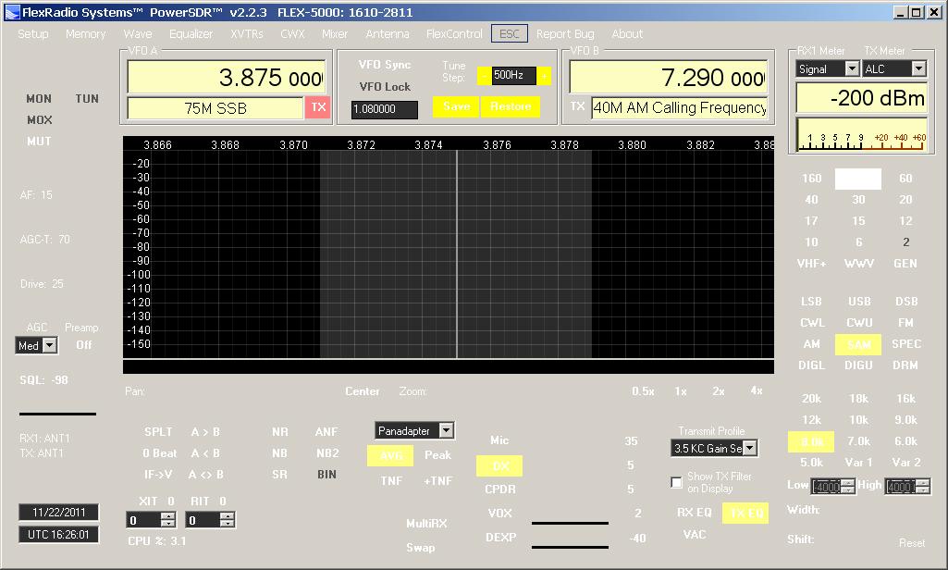The image size is (948, 570).
Task: Toggle the TX EQ button
Action: coord(745,513)
